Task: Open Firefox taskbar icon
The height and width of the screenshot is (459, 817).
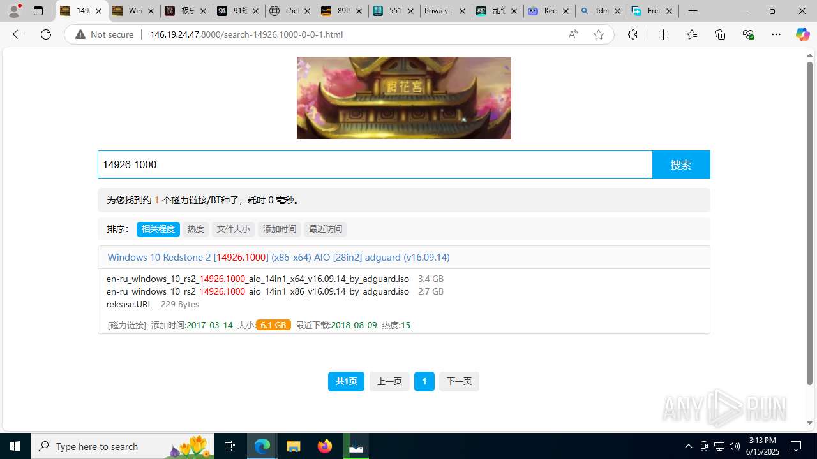Action: tap(325, 446)
